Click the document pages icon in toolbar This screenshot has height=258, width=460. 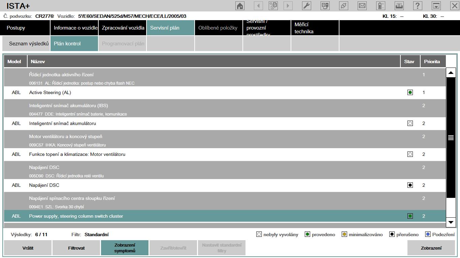(x=273, y=6)
